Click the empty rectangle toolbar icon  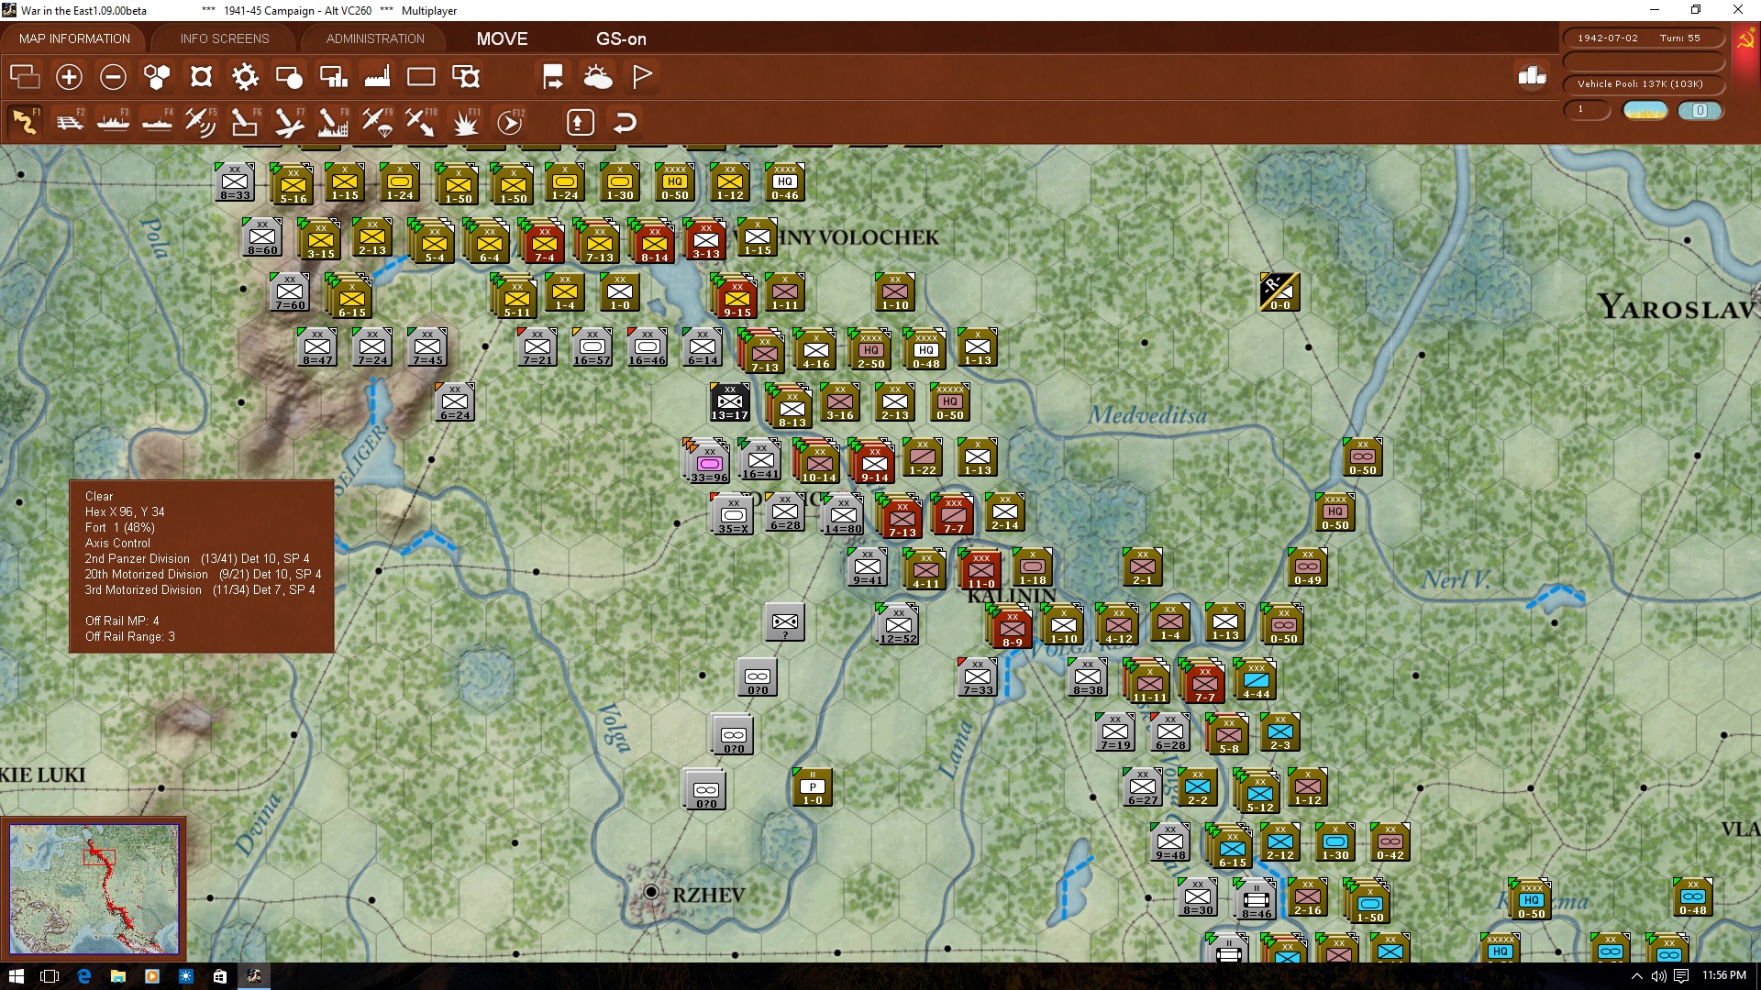(421, 77)
